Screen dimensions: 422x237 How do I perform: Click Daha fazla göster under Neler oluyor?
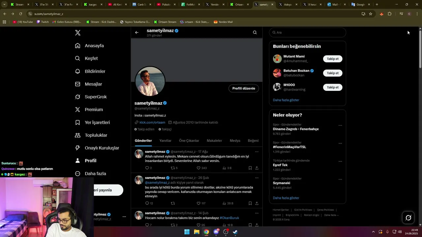pyautogui.click(x=286, y=198)
